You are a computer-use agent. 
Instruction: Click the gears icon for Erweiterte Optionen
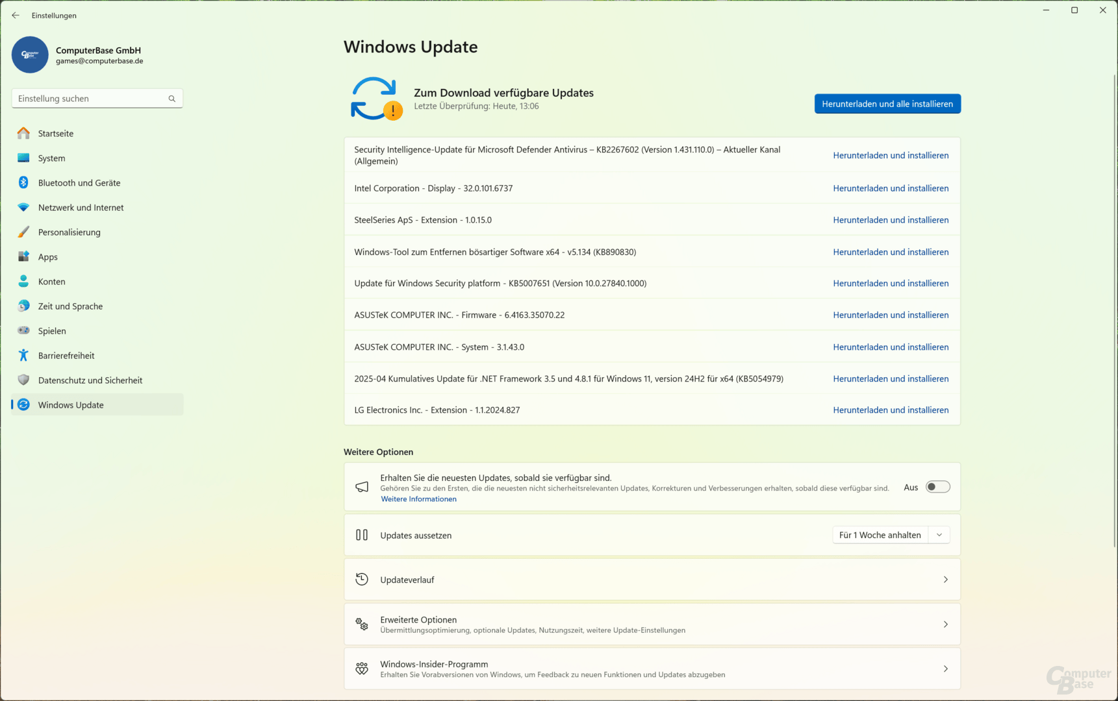click(362, 624)
